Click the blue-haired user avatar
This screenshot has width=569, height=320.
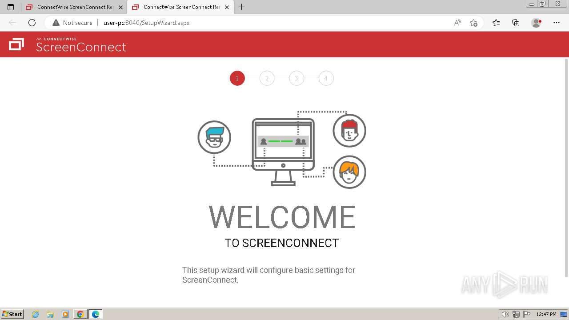click(x=214, y=137)
